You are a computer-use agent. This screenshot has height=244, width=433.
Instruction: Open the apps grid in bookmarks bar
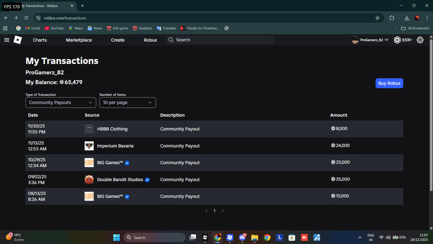tap(5, 28)
